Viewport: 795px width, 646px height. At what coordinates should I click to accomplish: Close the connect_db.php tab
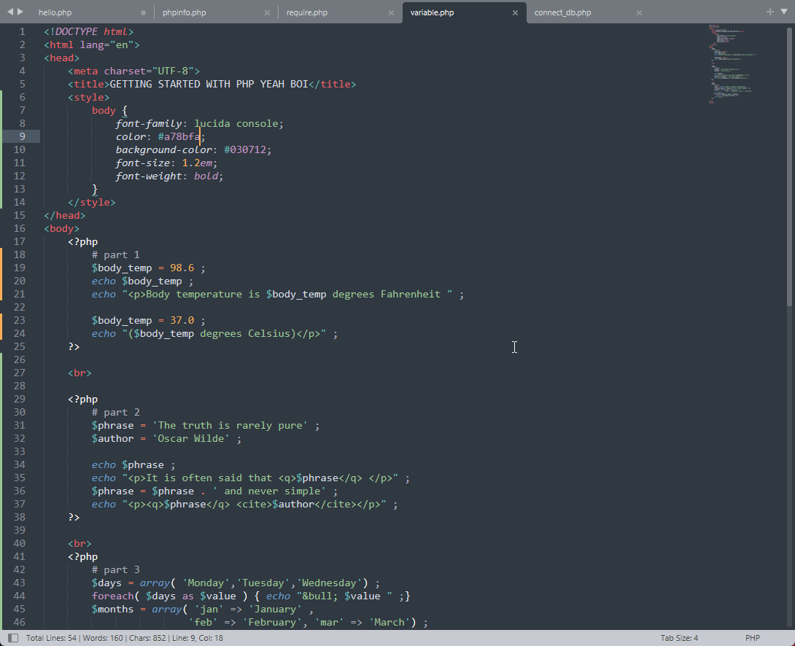[x=639, y=12]
